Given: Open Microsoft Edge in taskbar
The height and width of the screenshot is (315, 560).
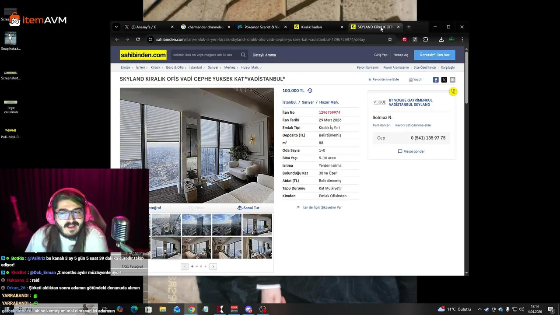Looking at the screenshot, I should click(x=134, y=309).
